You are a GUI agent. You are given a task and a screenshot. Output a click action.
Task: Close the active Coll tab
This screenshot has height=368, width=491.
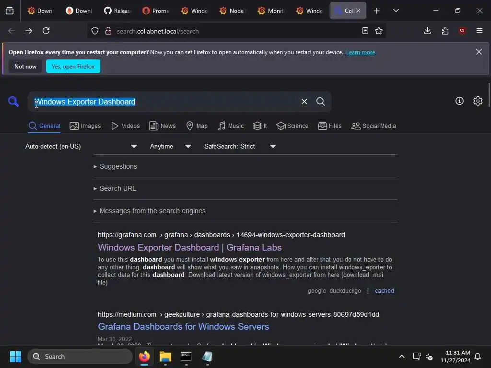358,11
